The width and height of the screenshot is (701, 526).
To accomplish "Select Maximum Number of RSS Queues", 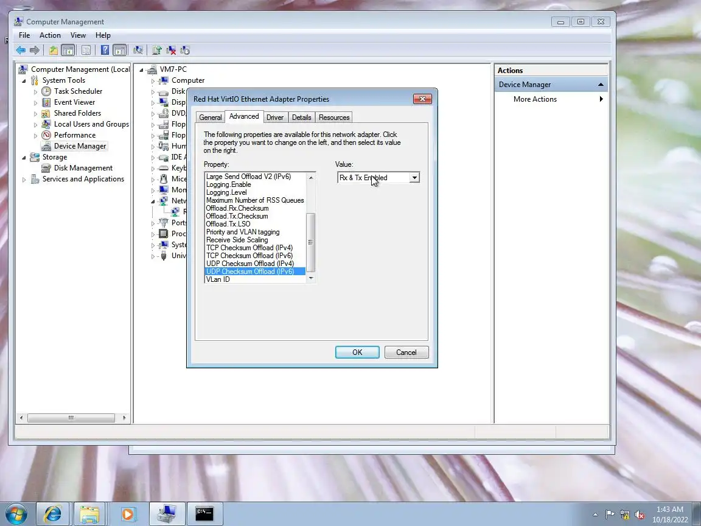I will [x=255, y=200].
